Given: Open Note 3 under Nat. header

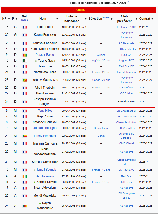Looking at the screenshot, I should (x=24, y=20).
